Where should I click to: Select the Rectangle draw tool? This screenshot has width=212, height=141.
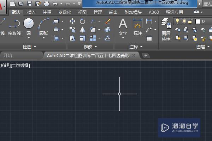point(56,21)
